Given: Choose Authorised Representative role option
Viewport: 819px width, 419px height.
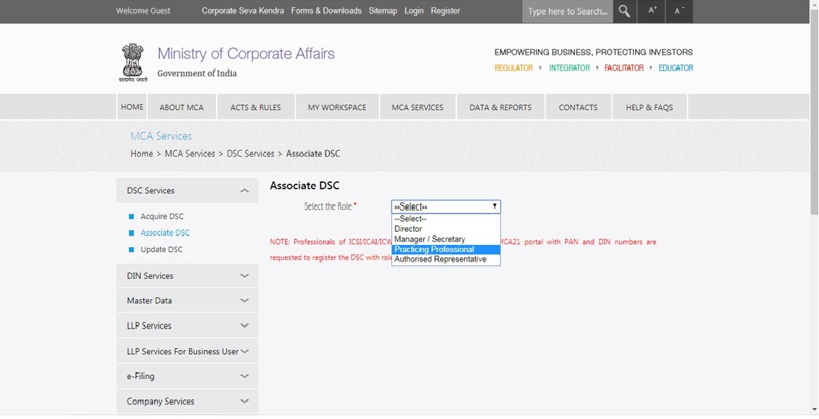Looking at the screenshot, I should pyautogui.click(x=445, y=259).
